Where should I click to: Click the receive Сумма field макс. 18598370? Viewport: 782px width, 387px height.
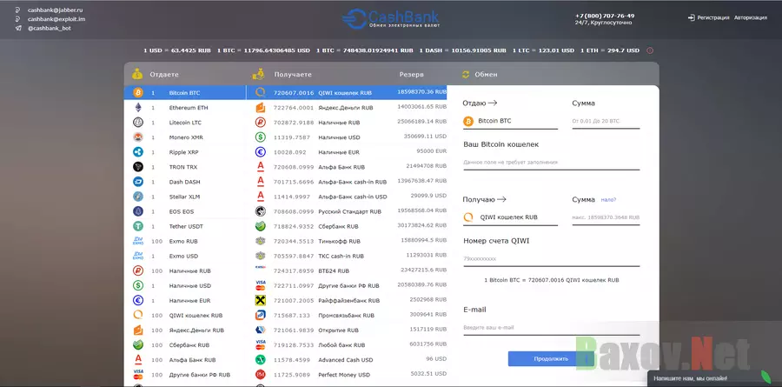coord(606,217)
